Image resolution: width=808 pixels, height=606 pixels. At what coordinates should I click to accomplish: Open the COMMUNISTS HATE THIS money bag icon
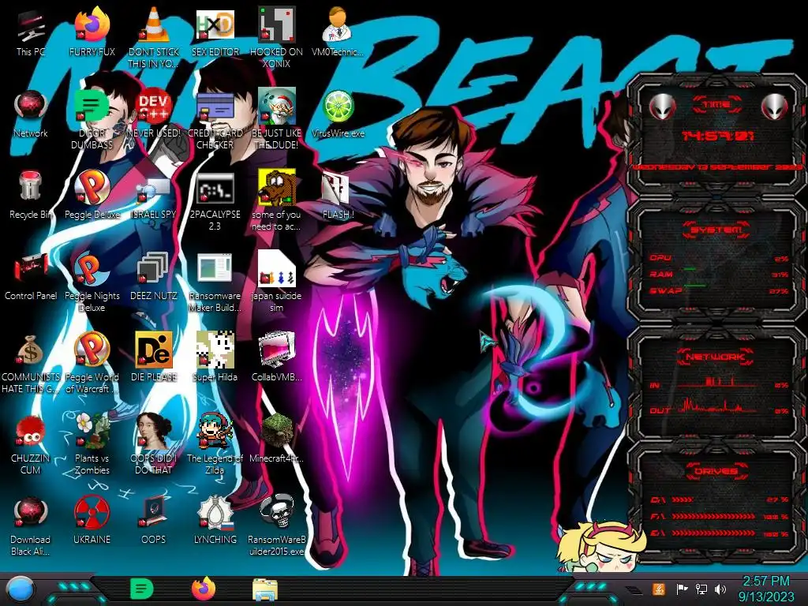[31, 364]
